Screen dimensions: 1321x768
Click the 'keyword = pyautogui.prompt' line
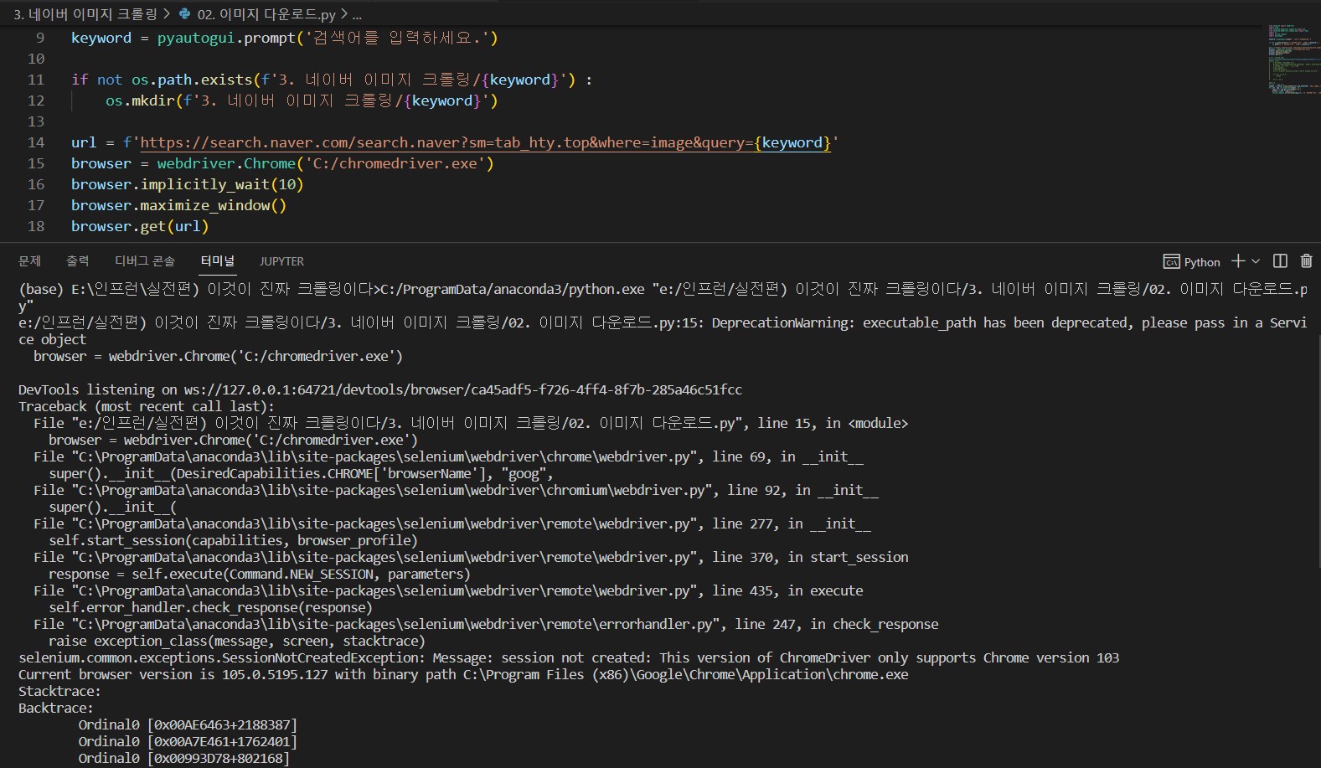coord(284,38)
